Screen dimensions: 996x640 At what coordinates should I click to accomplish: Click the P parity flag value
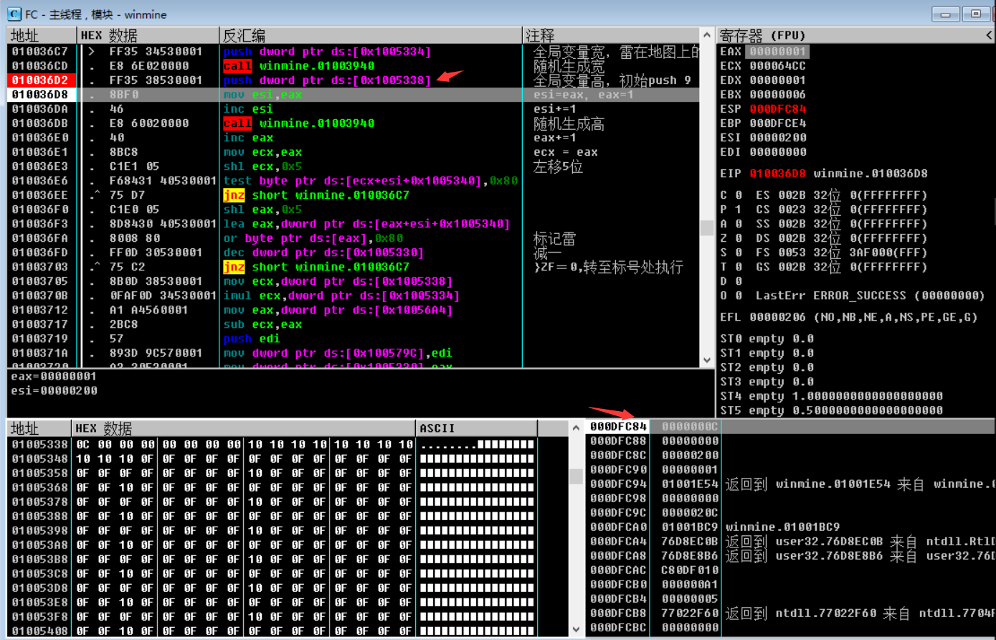[x=738, y=210]
